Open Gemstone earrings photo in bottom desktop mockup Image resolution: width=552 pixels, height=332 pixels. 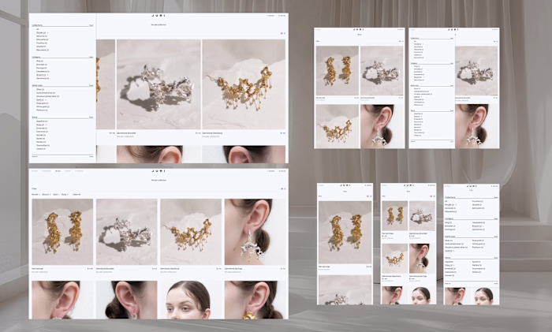tap(255, 232)
